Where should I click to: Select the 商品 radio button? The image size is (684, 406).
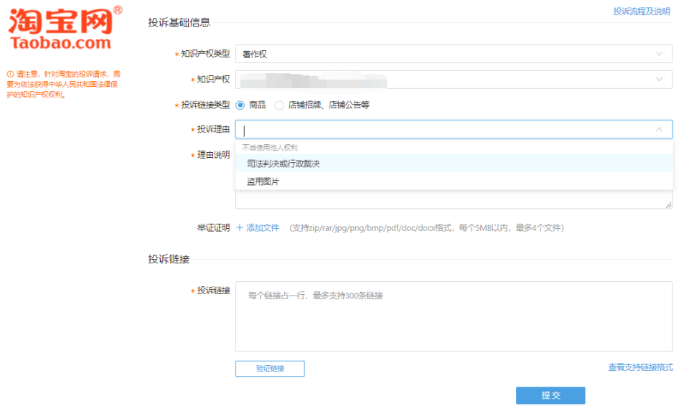coord(240,105)
